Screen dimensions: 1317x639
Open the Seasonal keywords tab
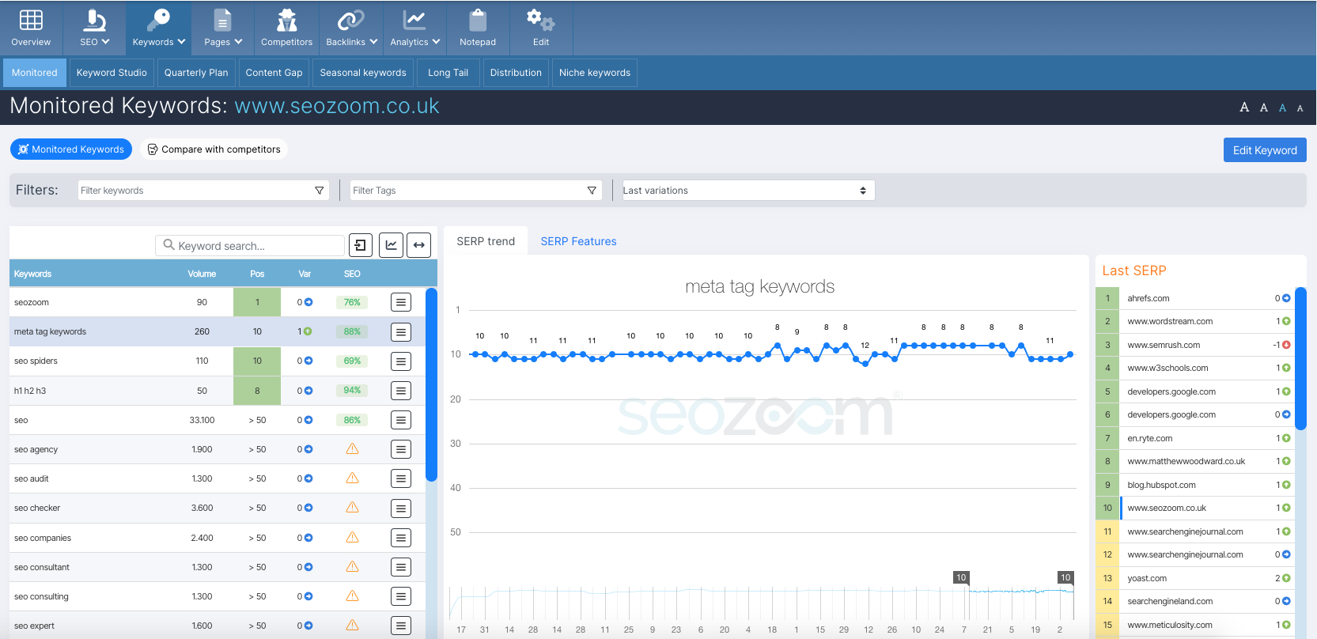363,73
